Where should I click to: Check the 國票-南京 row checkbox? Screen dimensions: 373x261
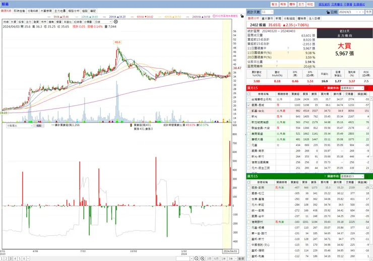pyautogui.click(x=248, y=151)
